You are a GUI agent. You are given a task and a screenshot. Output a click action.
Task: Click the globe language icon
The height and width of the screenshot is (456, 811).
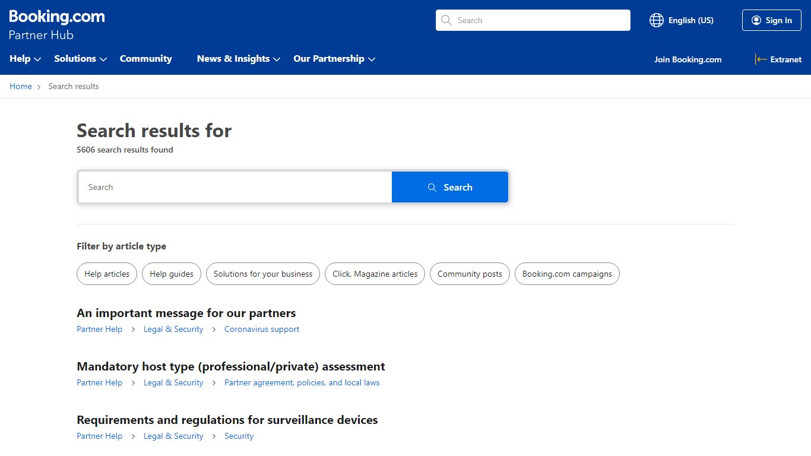656,20
